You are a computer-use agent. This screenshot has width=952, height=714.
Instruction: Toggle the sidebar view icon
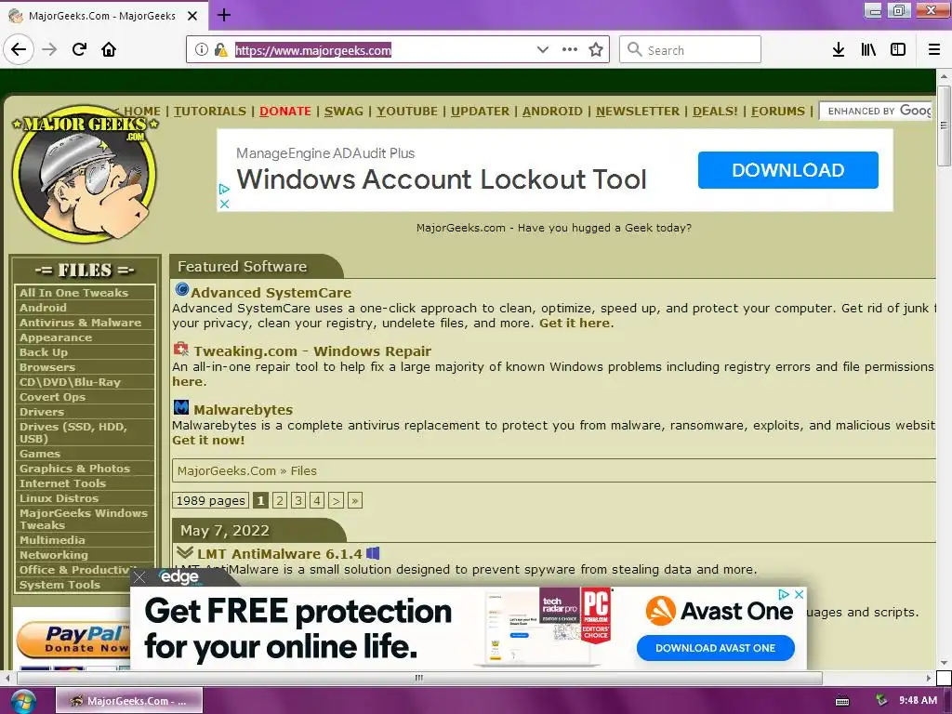pyautogui.click(x=898, y=49)
